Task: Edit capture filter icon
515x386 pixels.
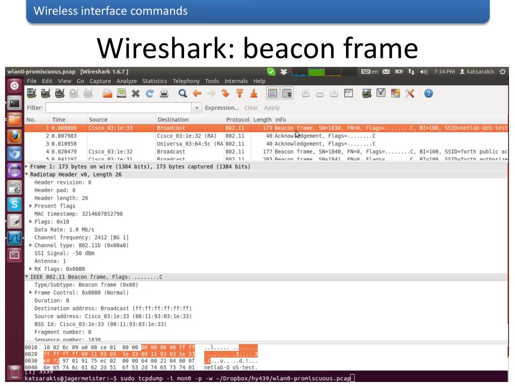Action: point(367,93)
